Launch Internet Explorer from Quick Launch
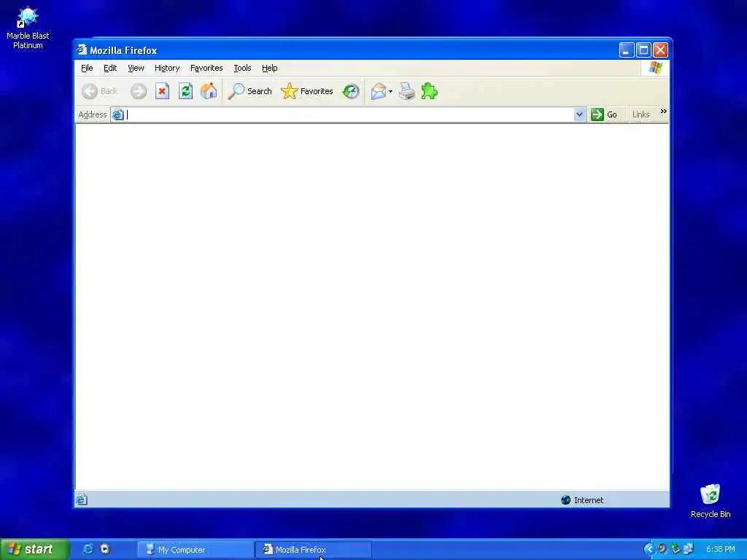This screenshot has height=560, width=747. click(x=88, y=549)
